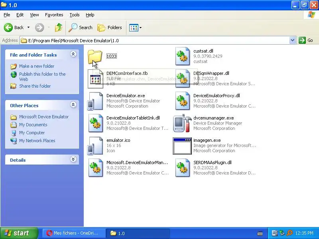
Task: Select the dvcemumanager.exe hammer icon
Action: click(182, 123)
